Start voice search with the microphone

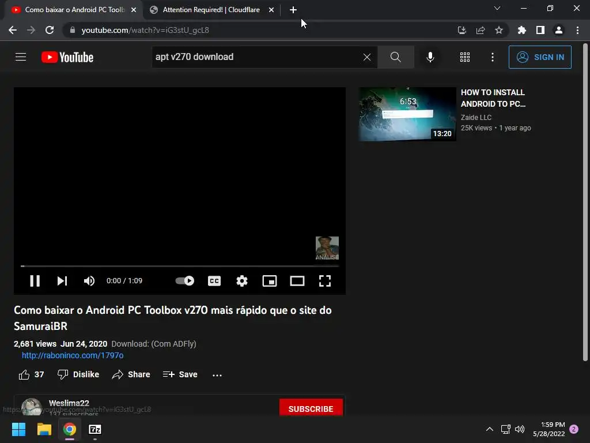[430, 57]
